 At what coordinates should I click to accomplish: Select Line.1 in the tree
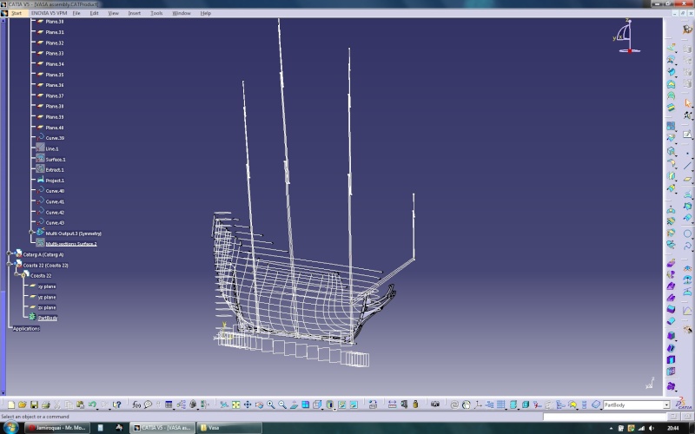click(52, 148)
